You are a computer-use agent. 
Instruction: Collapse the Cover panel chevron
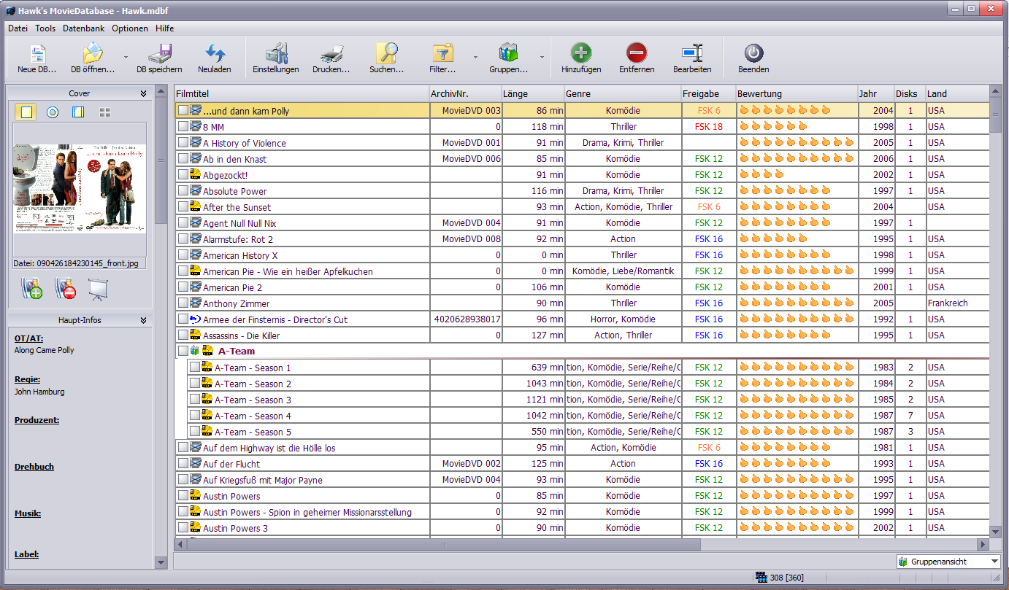(144, 93)
